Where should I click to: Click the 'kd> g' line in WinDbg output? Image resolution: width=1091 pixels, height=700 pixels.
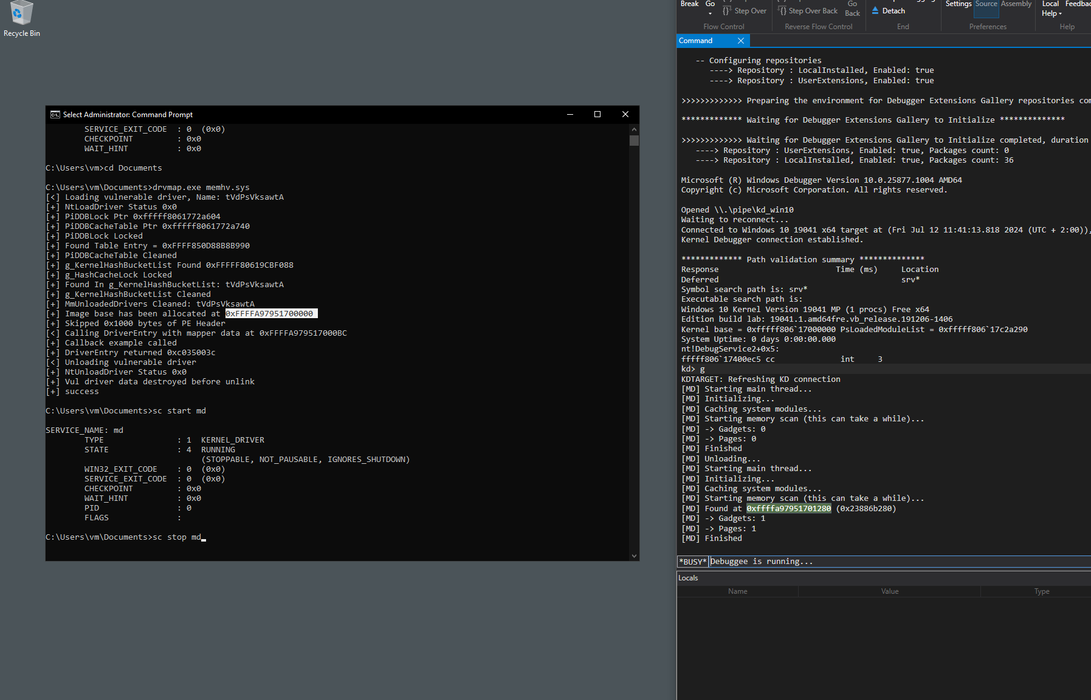tap(693, 369)
